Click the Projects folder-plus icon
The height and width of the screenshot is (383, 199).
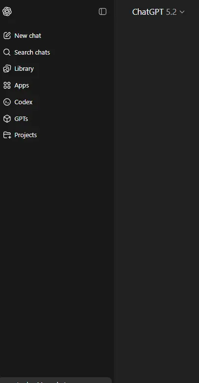[x=7, y=135]
